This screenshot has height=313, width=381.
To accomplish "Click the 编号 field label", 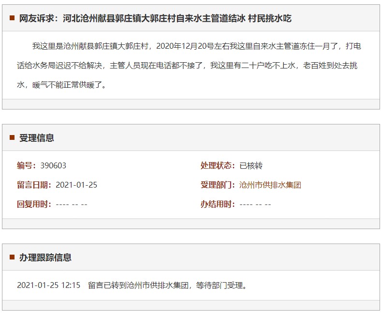I will [x=27, y=165].
